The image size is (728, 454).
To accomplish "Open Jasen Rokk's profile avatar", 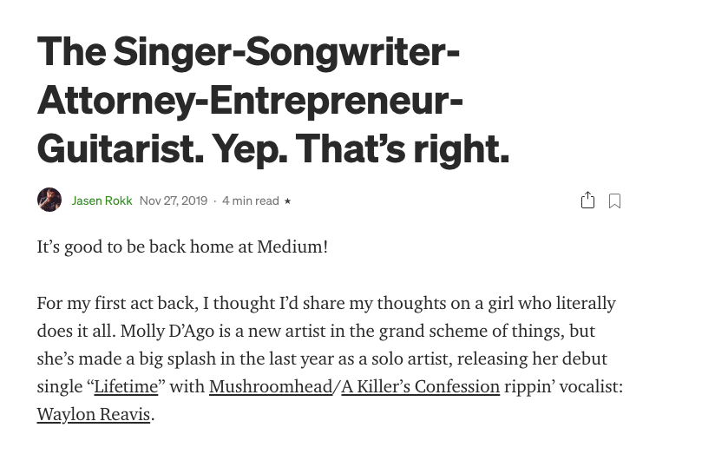I will 49,200.
